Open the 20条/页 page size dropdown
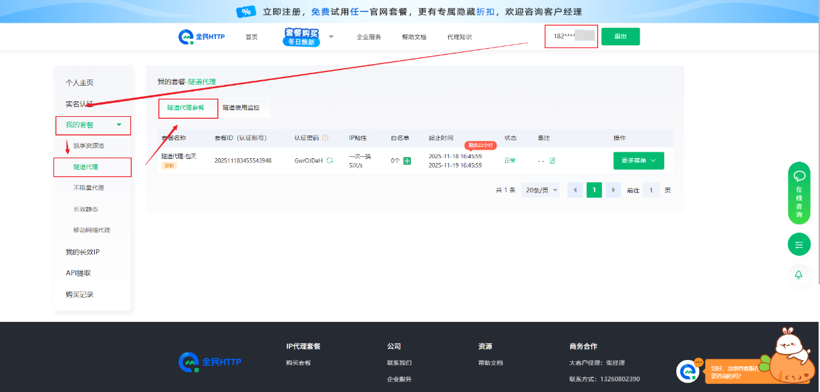The height and width of the screenshot is (392, 820). pyautogui.click(x=541, y=190)
